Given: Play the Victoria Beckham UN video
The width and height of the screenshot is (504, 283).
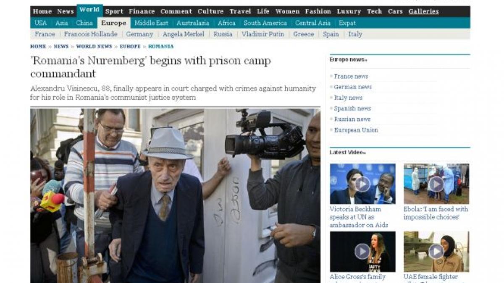Looking at the screenshot, I should point(362,184).
